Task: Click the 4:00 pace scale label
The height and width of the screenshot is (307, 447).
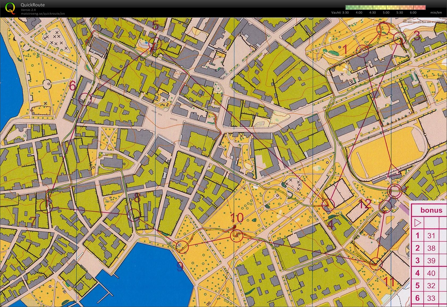Action: (x=359, y=12)
